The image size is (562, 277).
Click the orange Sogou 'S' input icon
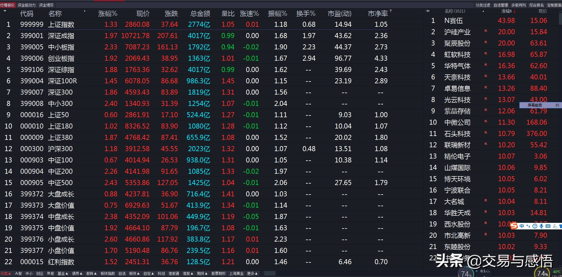point(514,226)
